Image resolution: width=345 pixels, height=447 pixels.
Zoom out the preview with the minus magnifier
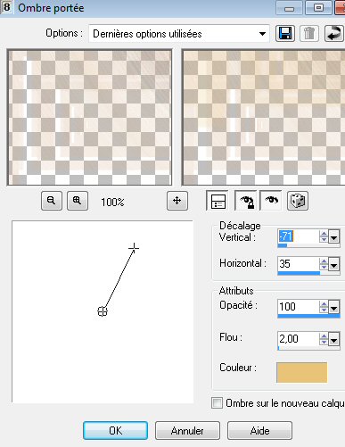(52, 201)
